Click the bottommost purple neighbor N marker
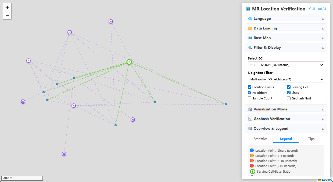The width and height of the screenshot is (333, 182). tap(64, 154)
